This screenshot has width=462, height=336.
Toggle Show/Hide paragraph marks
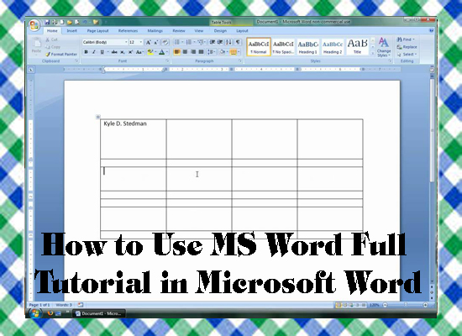pyautogui.click(x=238, y=42)
